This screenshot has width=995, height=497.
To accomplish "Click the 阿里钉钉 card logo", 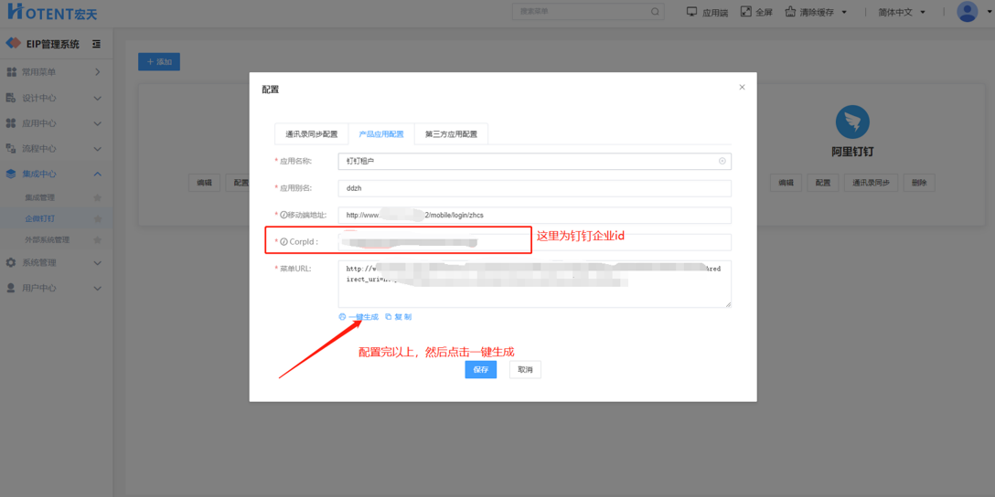I will pos(852,122).
